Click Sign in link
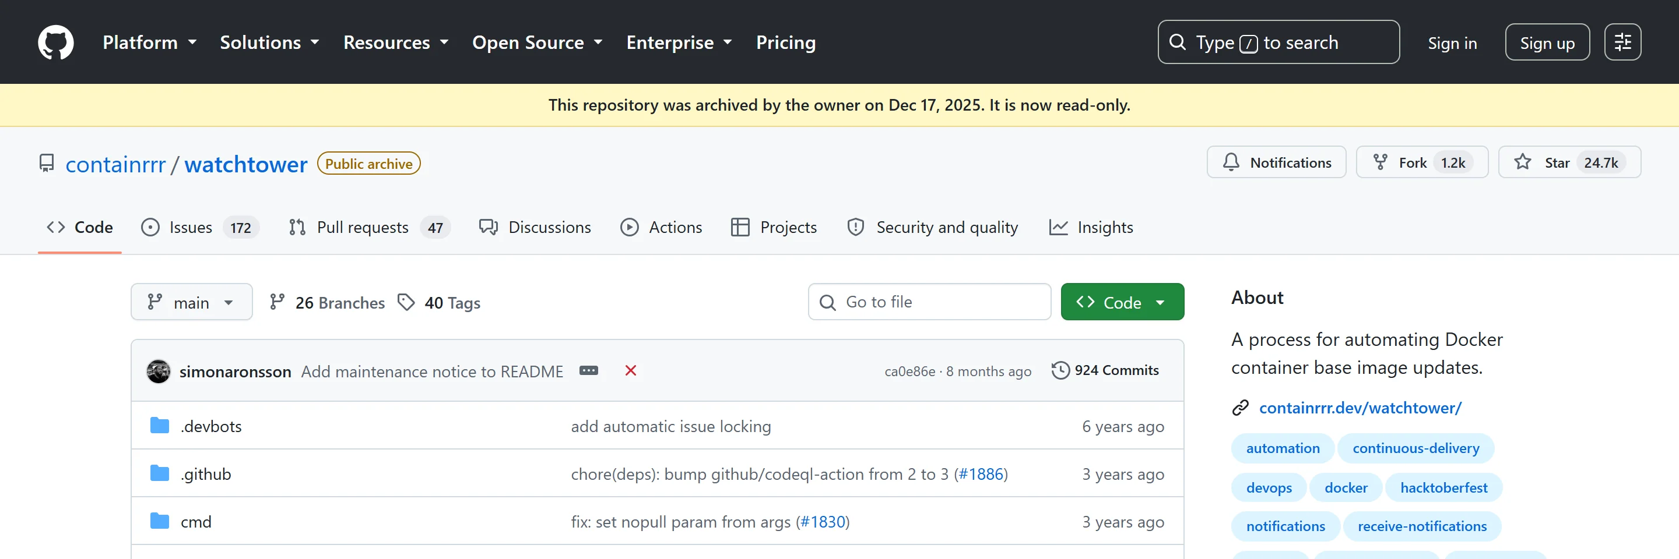The height and width of the screenshot is (559, 1679). point(1452,43)
